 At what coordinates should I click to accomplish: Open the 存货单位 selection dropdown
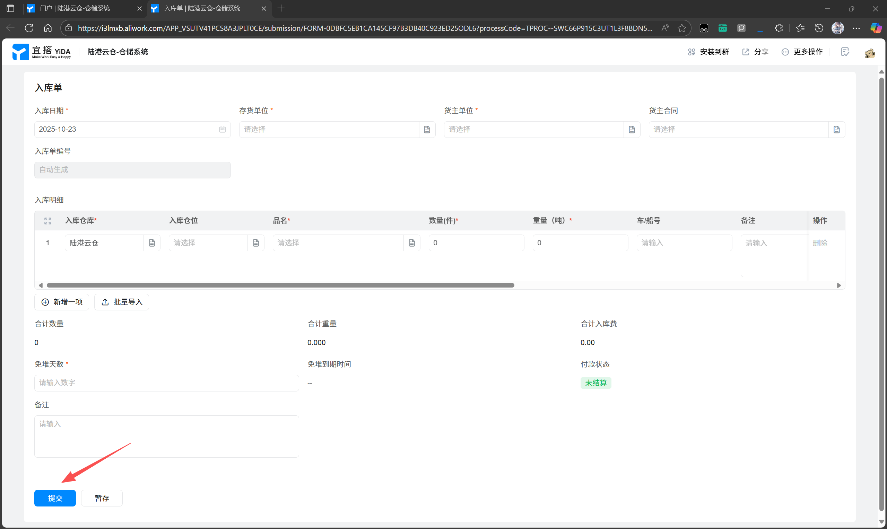pyautogui.click(x=329, y=130)
